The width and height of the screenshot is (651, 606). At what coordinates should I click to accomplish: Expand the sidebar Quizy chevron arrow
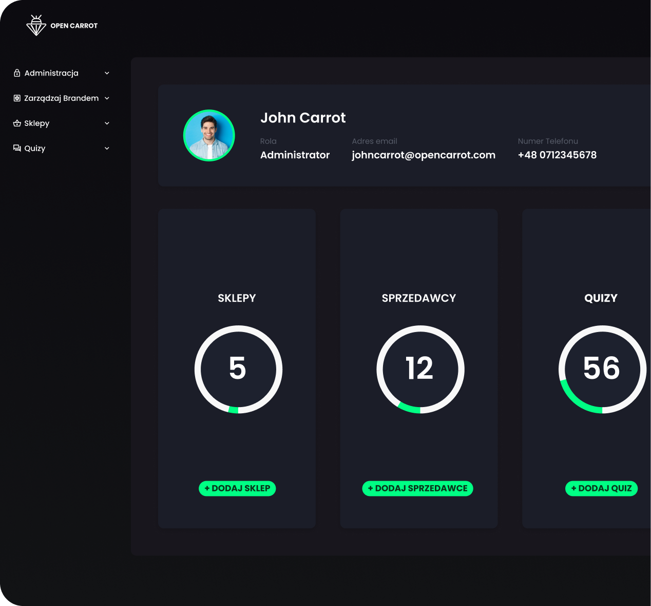pyautogui.click(x=107, y=149)
